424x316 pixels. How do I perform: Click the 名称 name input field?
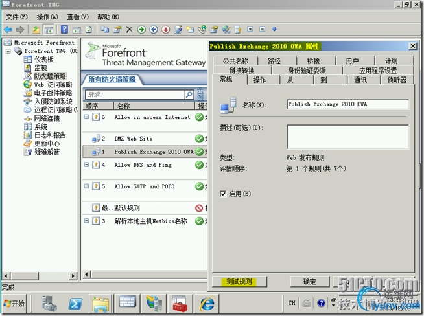(347, 104)
